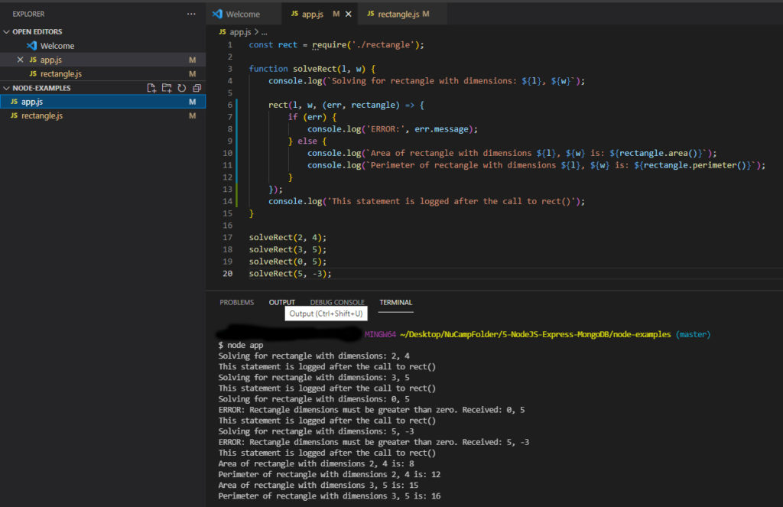Viewport: 783px width, 507px height.
Task: Select rectangle.js in Open Editors list
Action: pos(103,73)
